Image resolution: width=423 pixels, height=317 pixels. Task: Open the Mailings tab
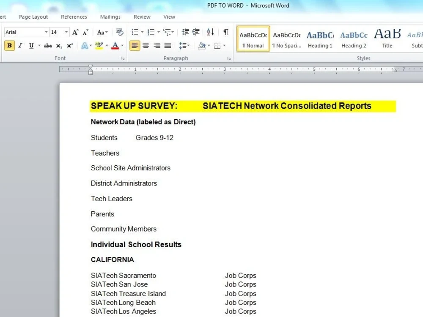(110, 17)
